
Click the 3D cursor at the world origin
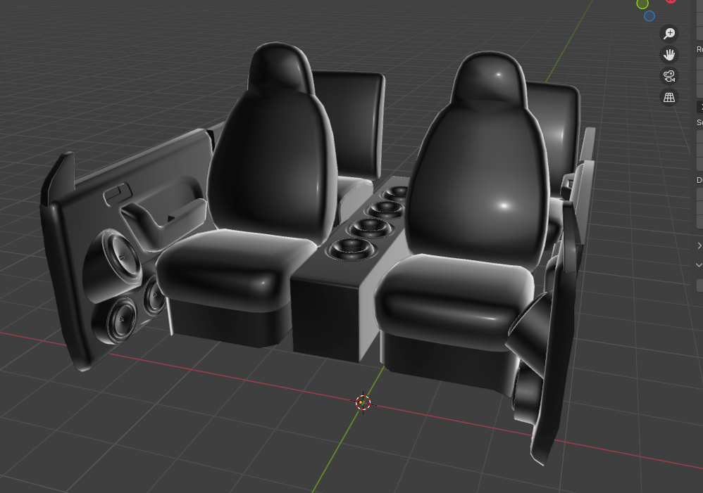coord(363,402)
